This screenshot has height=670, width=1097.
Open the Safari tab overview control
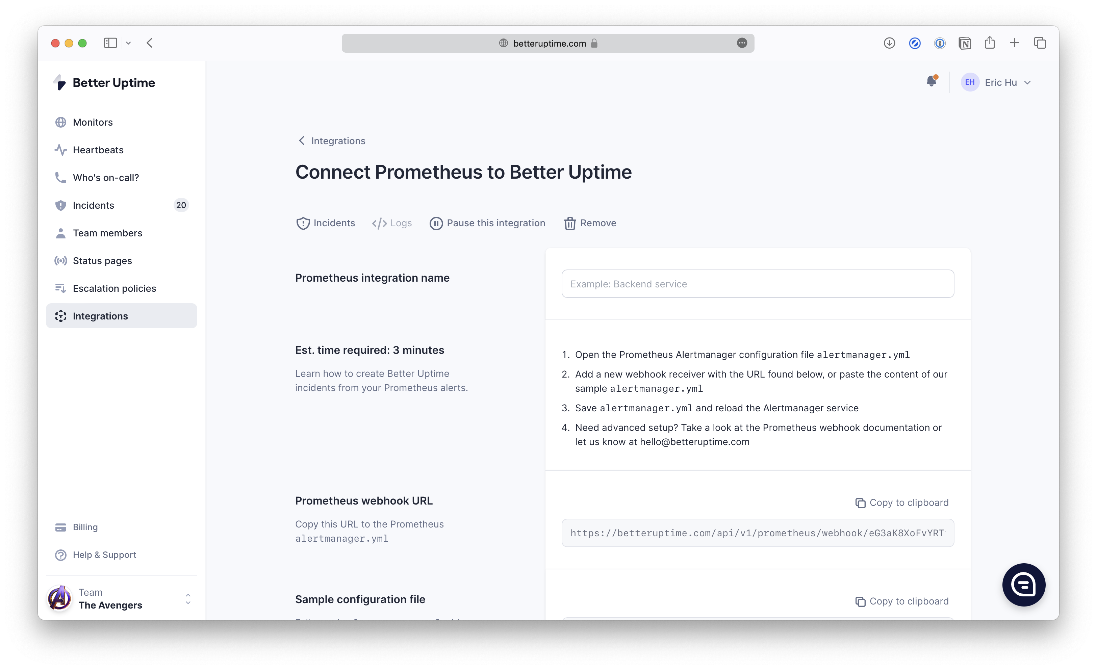coord(1040,43)
